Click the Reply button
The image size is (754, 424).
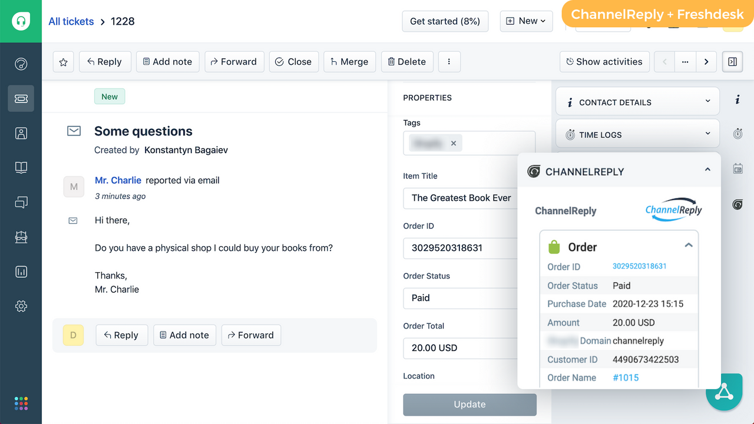coord(105,61)
